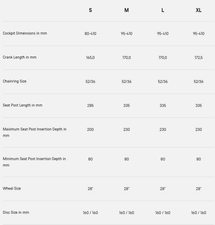Viewport: 215px width, 225px height.
Task: Click the 285 seat post length value
Action: click(x=90, y=105)
